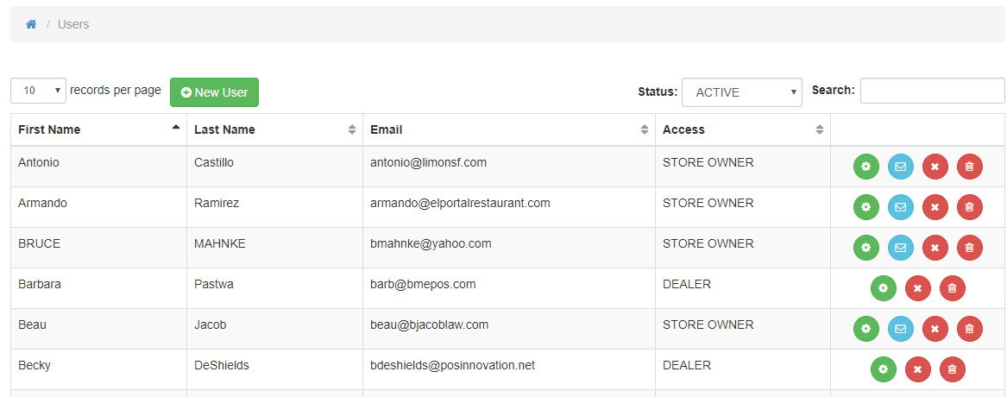1007x397 pixels.
Task: Click the Users breadcrumb item
Action: (x=73, y=24)
